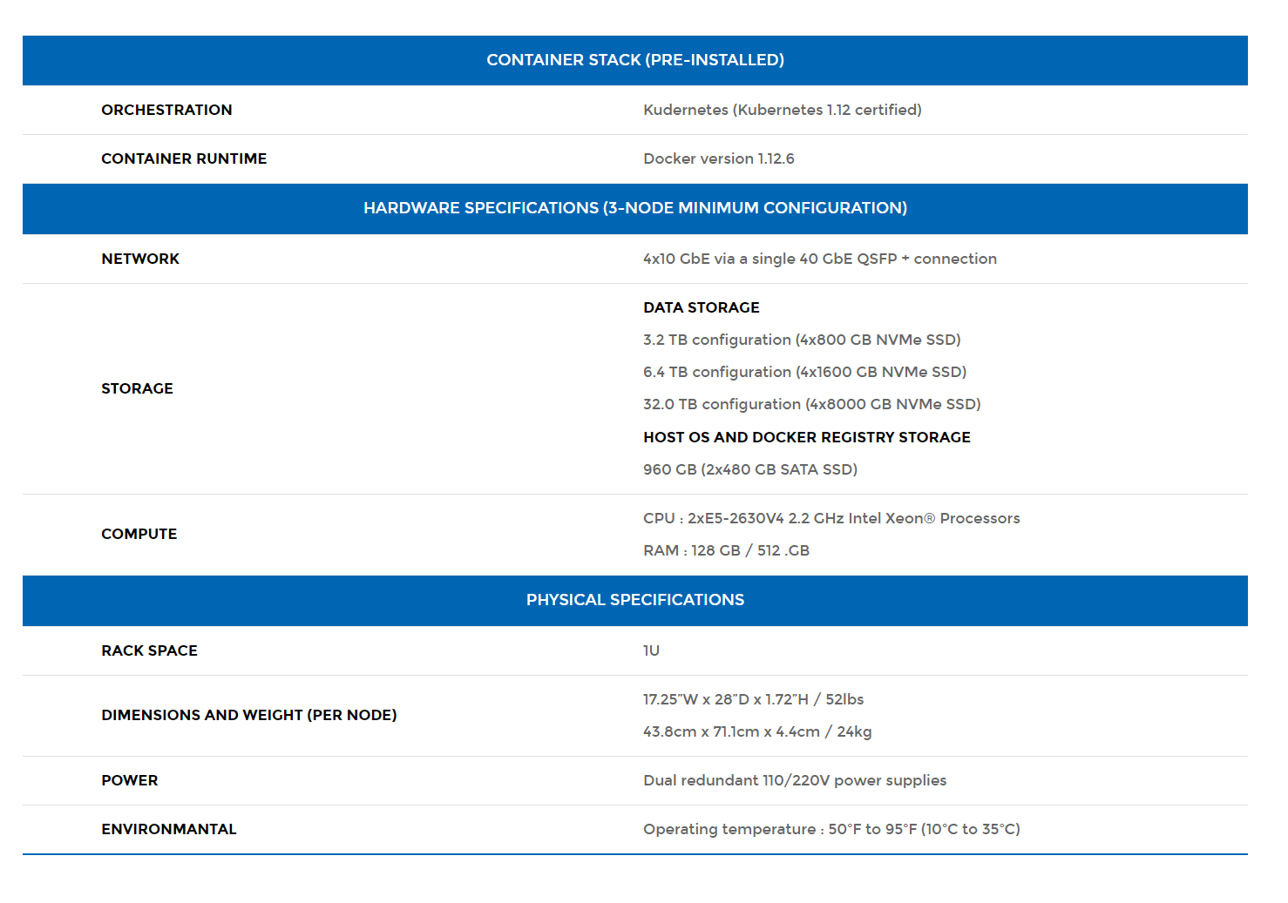Image resolution: width=1288 pixels, height=903 pixels.
Task: Select the Container Runtime label
Action: [x=184, y=158]
